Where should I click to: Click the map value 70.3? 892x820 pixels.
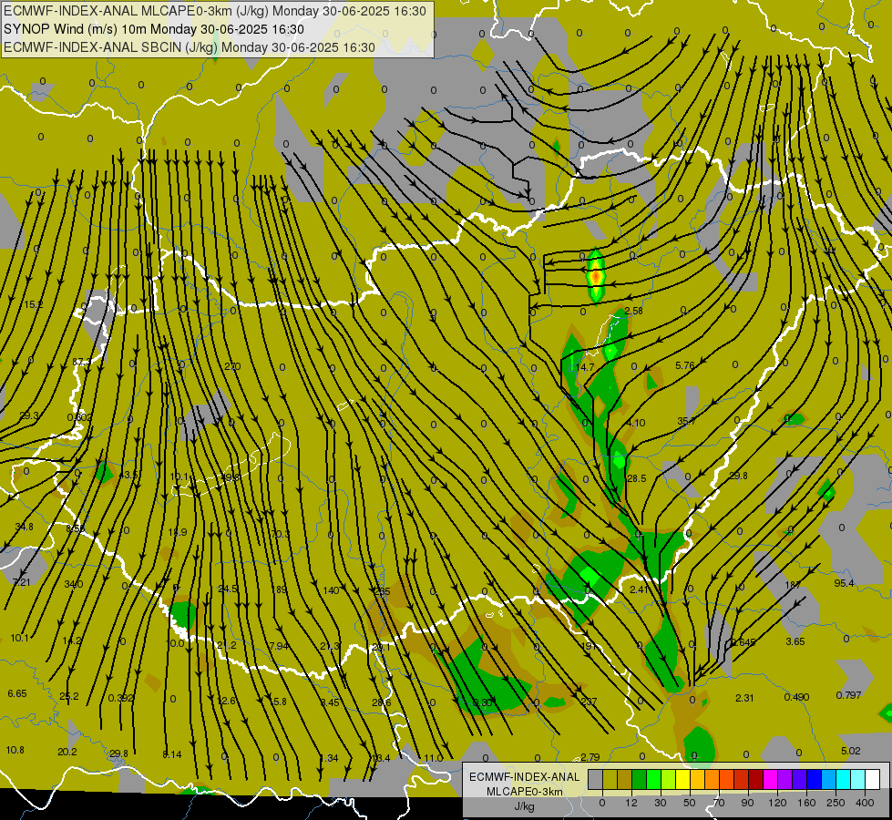point(280,534)
